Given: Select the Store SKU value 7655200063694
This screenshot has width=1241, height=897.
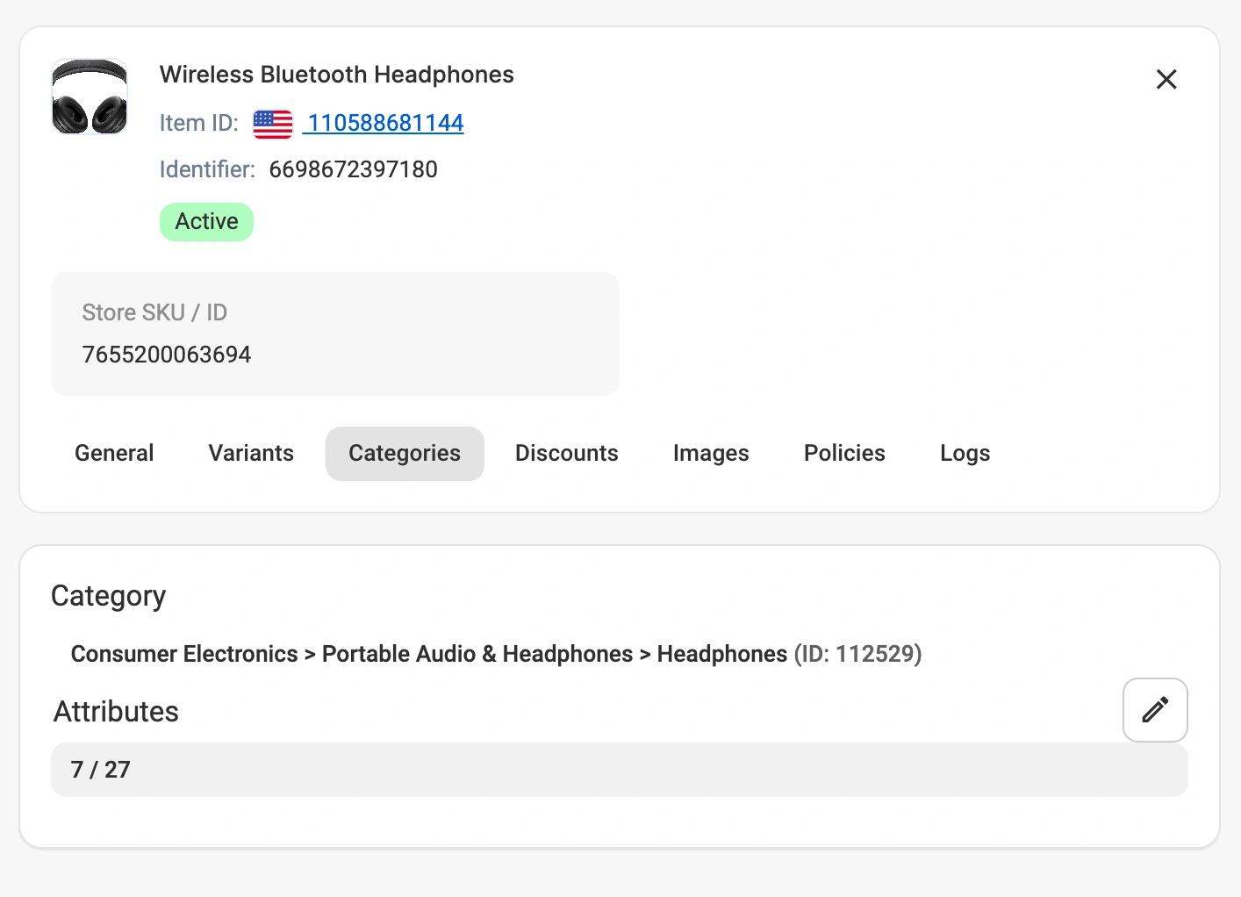Looking at the screenshot, I should click(x=167, y=355).
